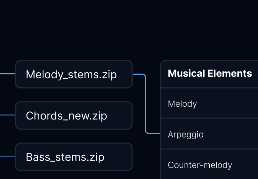Select the Arpeggio row in Musical Elements

pyautogui.click(x=209, y=133)
